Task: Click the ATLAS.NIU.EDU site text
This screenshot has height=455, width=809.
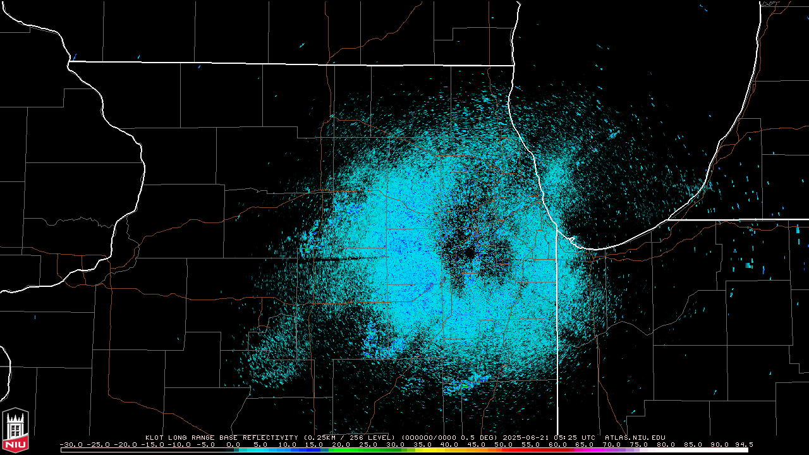Action: pyautogui.click(x=635, y=437)
